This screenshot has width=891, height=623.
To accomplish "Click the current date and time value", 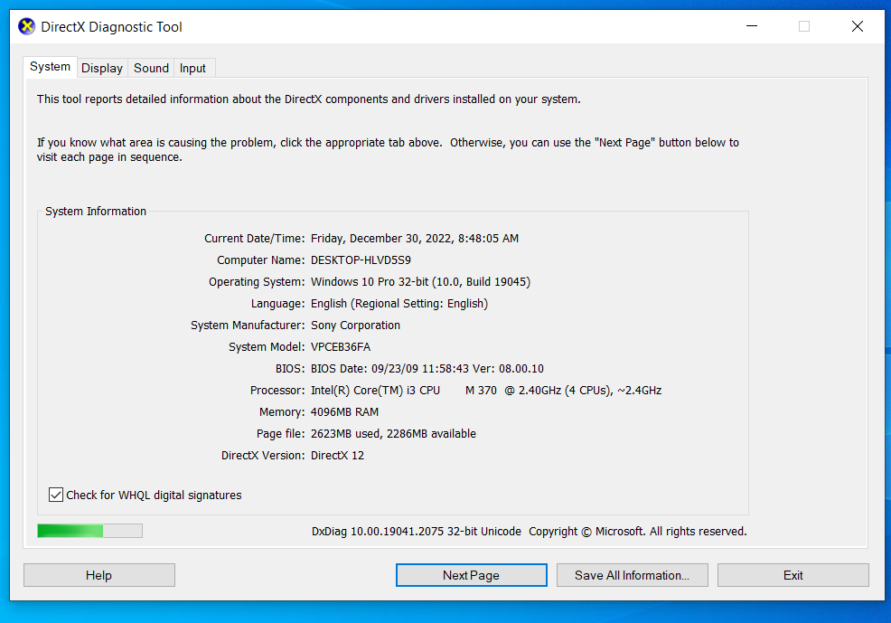I will (415, 239).
